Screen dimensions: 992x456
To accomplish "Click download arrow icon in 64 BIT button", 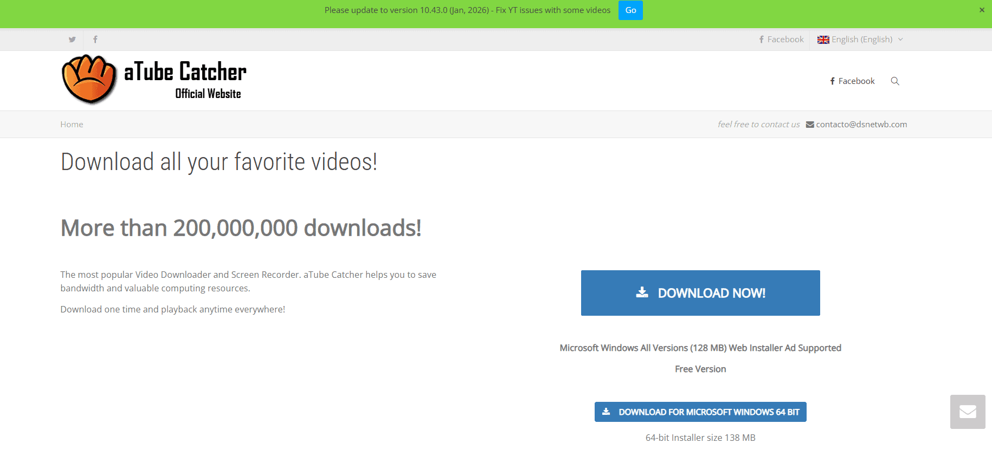I will tap(606, 412).
